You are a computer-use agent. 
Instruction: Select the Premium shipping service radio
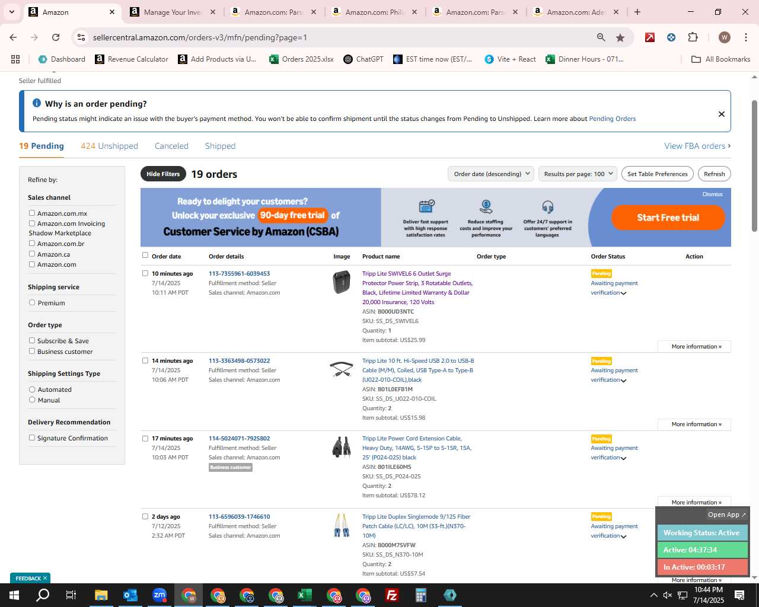pos(32,302)
